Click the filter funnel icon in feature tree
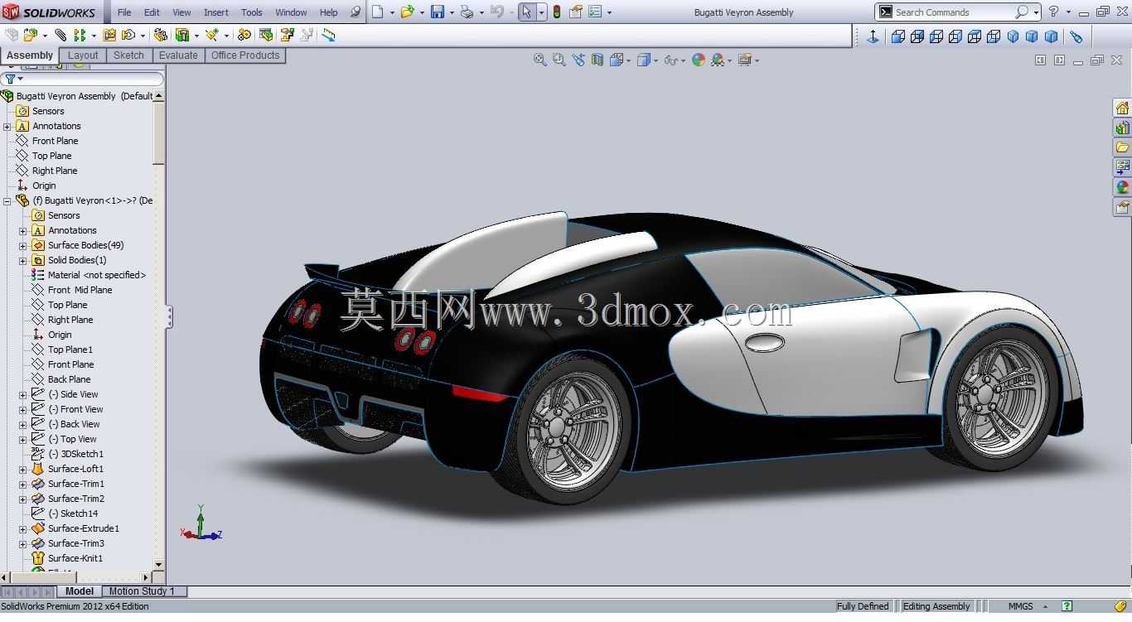 point(11,79)
